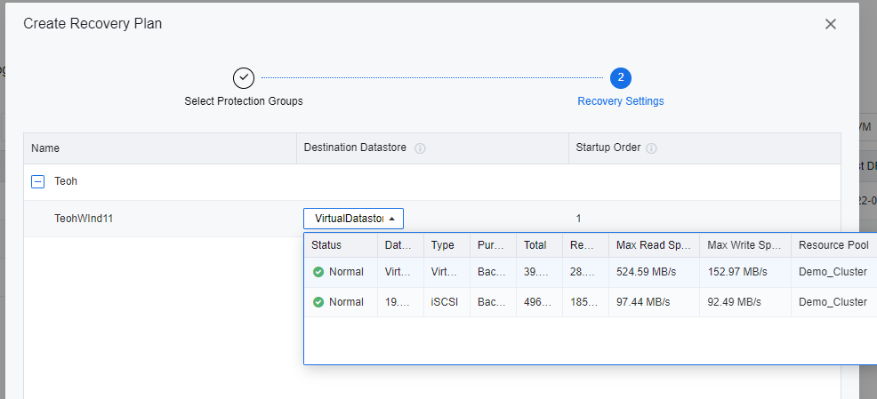
Task: Go to Select Protection Groups step label
Action: pyautogui.click(x=244, y=101)
